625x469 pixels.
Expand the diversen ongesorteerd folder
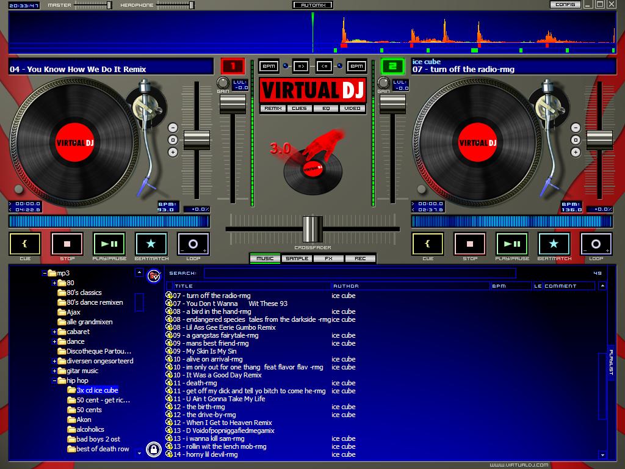tap(54, 362)
